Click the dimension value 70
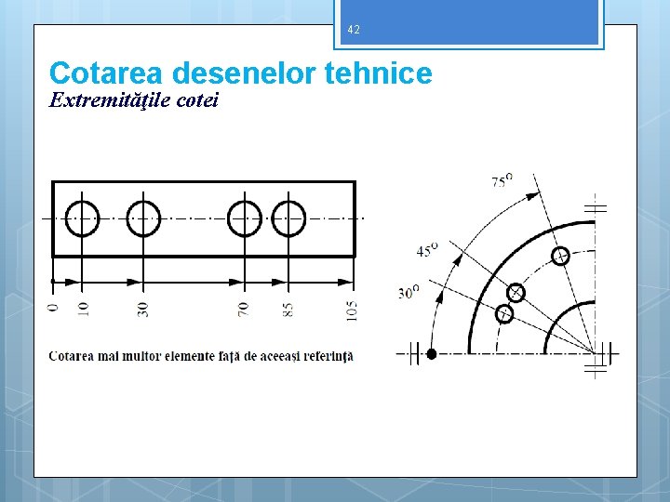Viewport: 670px width, 502px height. click(x=243, y=309)
